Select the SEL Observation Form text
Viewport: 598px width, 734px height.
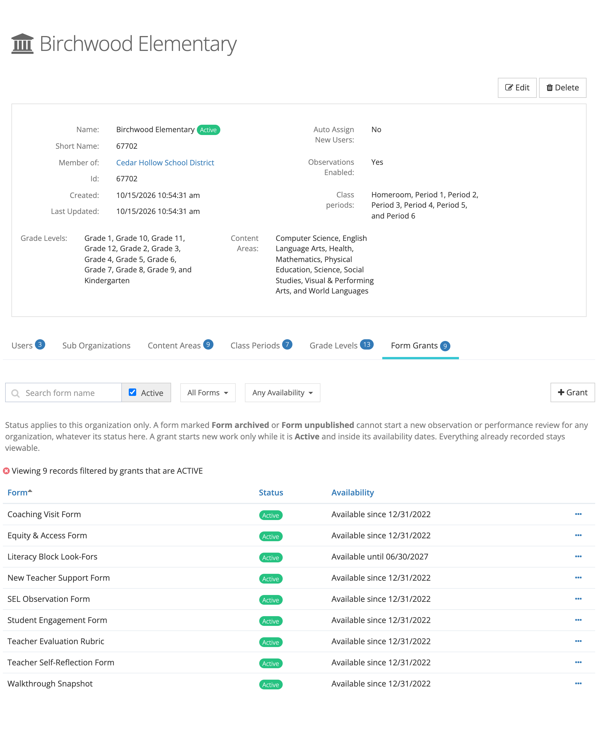pos(49,599)
